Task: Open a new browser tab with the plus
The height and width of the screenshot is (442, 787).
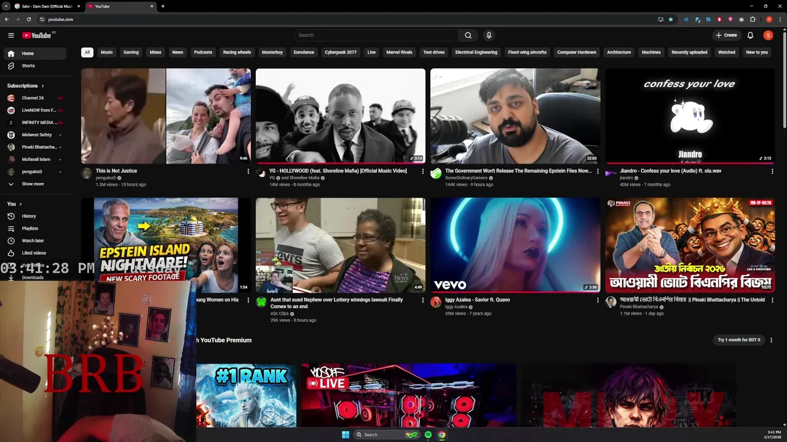Action: point(162,6)
